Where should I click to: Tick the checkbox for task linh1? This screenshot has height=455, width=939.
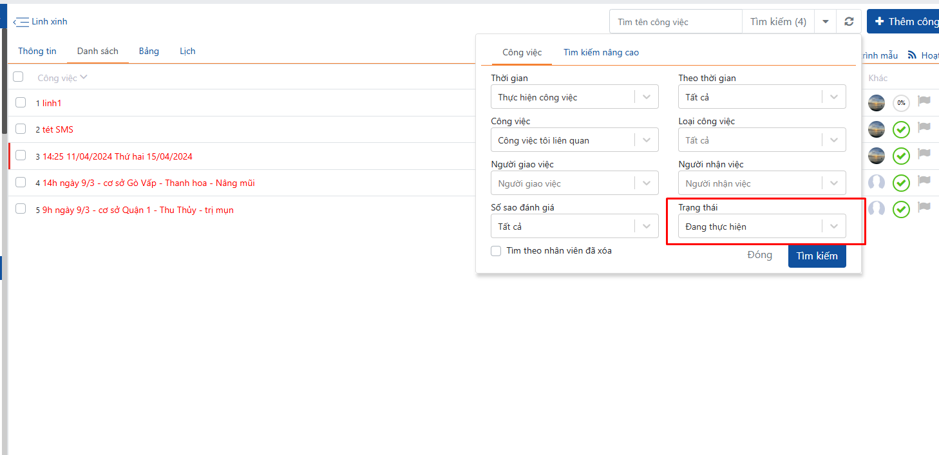point(21,102)
